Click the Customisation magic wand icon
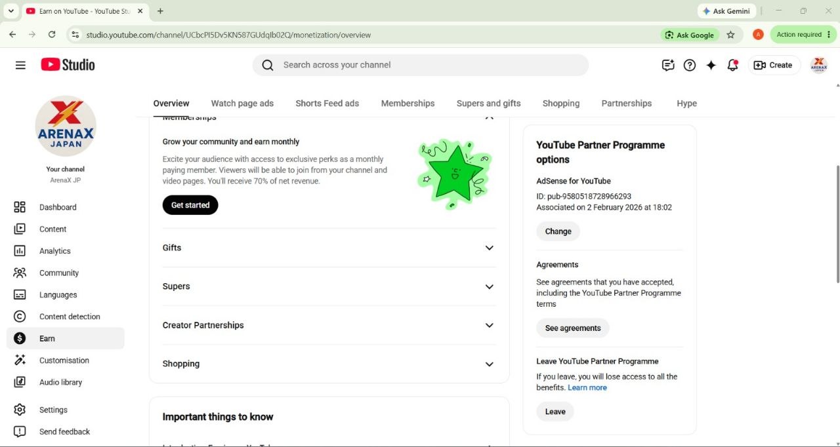The width and height of the screenshot is (840, 447). (20, 360)
